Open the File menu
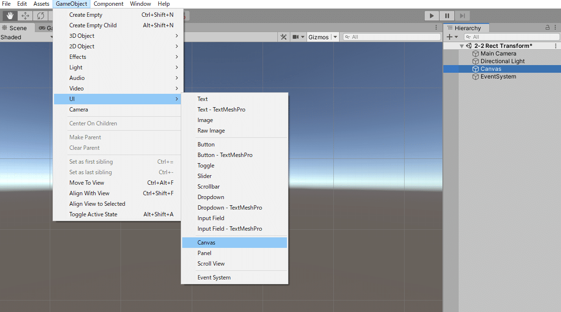561x312 pixels. pyautogui.click(x=6, y=4)
